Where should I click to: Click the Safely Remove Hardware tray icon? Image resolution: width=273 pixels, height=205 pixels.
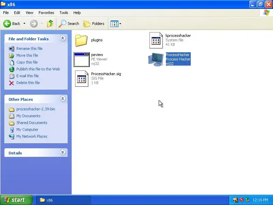click(247, 200)
